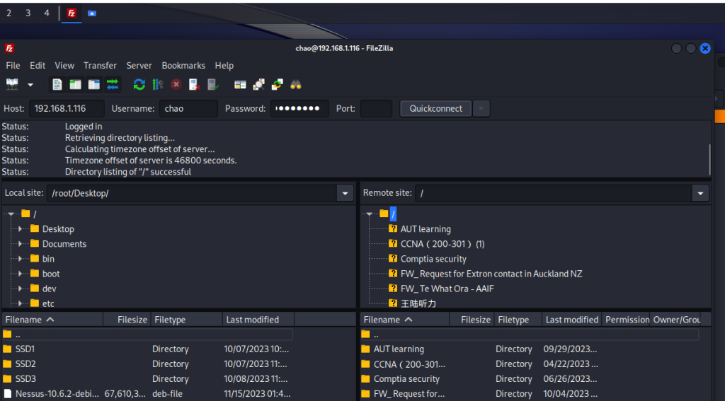Switch to workspace 4 in the panel
Image resolution: width=725 pixels, height=401 pixels.
[x=47, y=13]
